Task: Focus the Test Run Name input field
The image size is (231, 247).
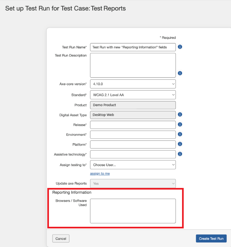Action: tap(133, 47)
